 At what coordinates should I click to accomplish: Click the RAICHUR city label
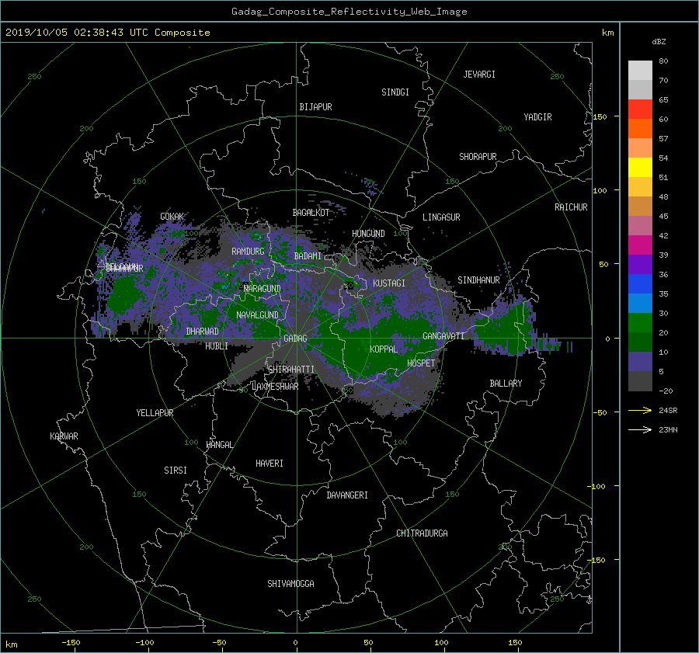point(571,207)
